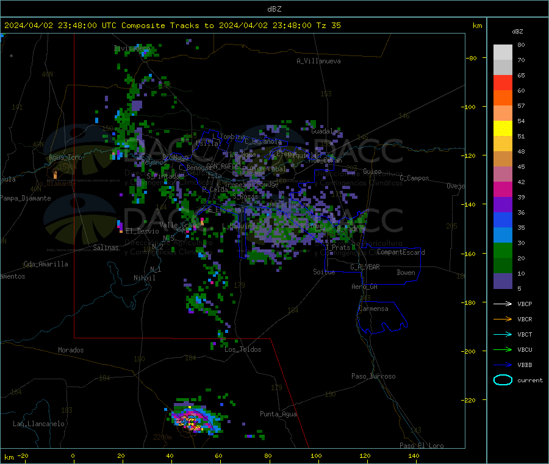The image size is (549, 464).
Task: Click the 'CompantEscard' map label
Action: click(401, 252)
